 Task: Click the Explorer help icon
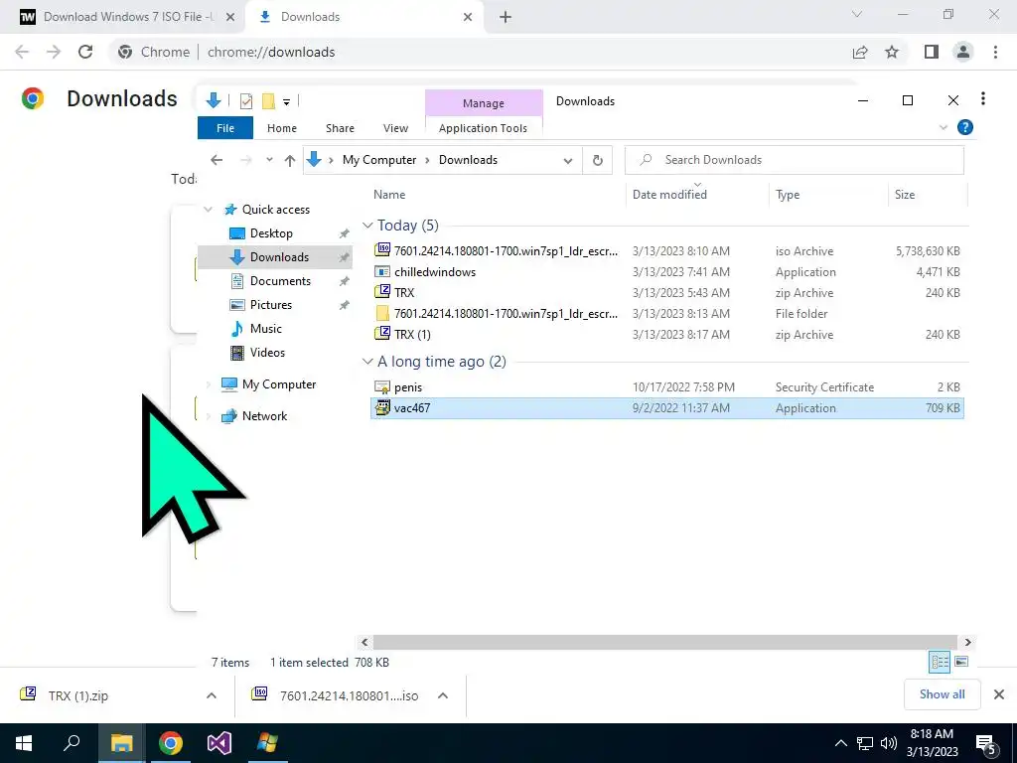tap(964, 127)
